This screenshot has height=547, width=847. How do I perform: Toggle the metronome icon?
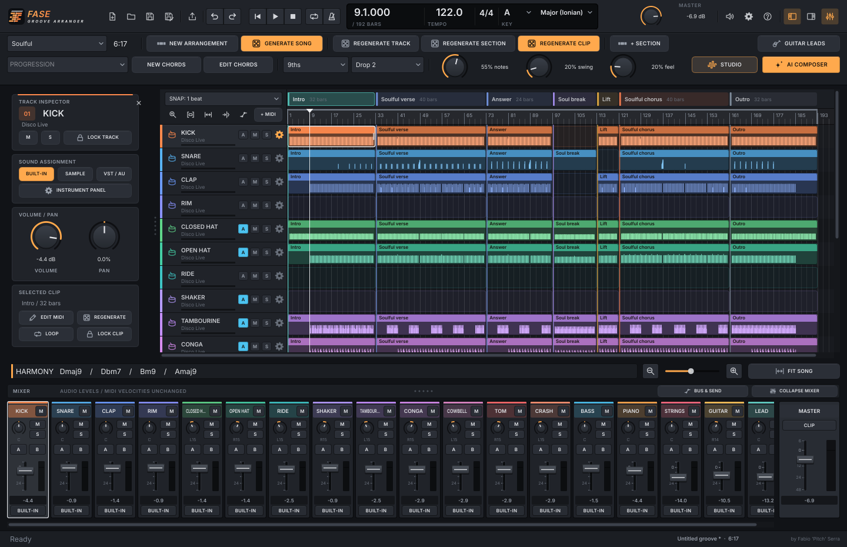tap(332, 16)
